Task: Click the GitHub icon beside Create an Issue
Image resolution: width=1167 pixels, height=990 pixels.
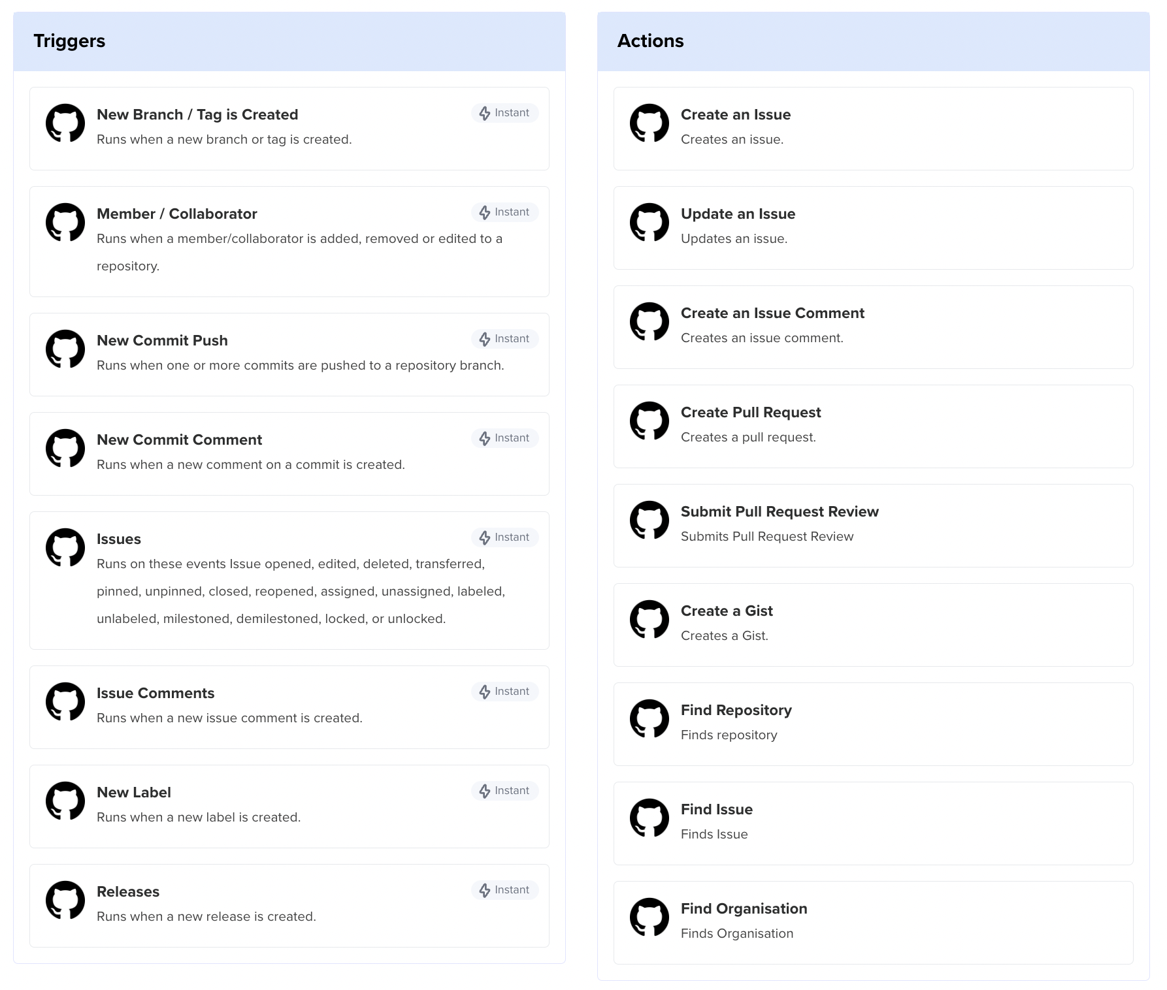Action: pos(650,123)
